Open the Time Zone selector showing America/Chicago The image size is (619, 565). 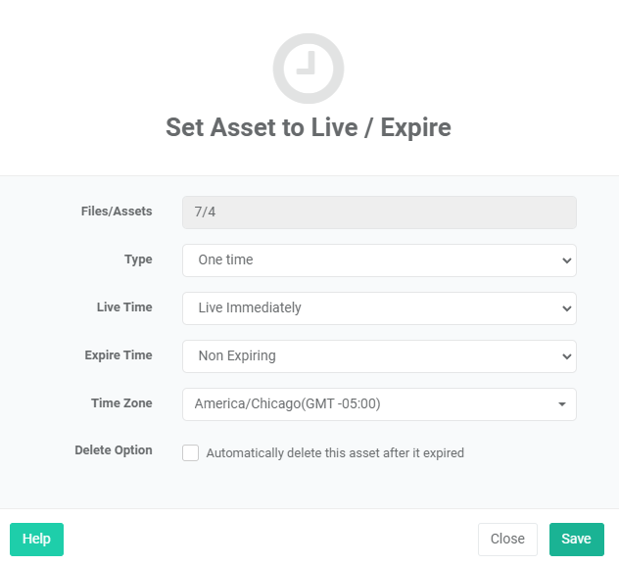[x=379, y=404]
